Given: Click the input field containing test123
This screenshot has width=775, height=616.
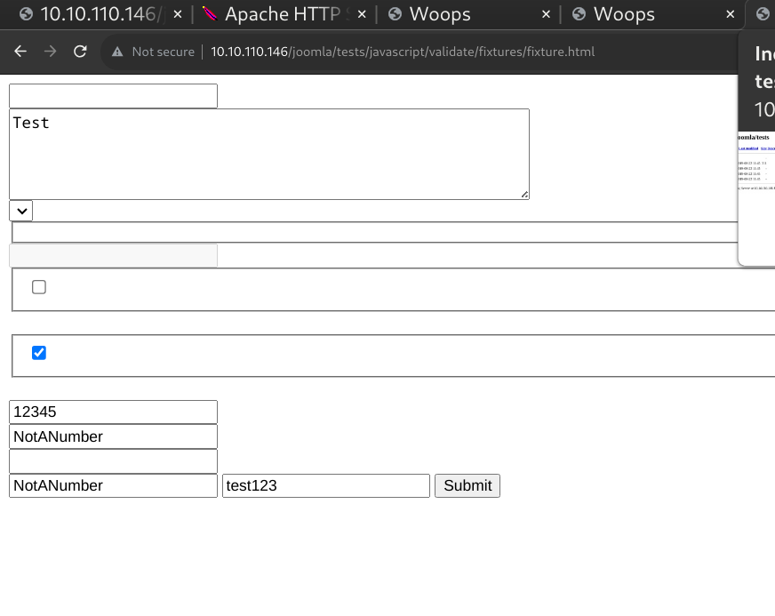Looking at the screenshot, I should coord(325,485).
